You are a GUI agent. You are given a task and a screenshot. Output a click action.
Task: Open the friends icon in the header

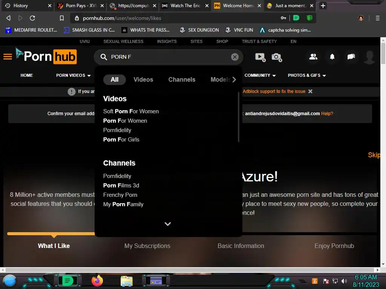click(313, 57)
